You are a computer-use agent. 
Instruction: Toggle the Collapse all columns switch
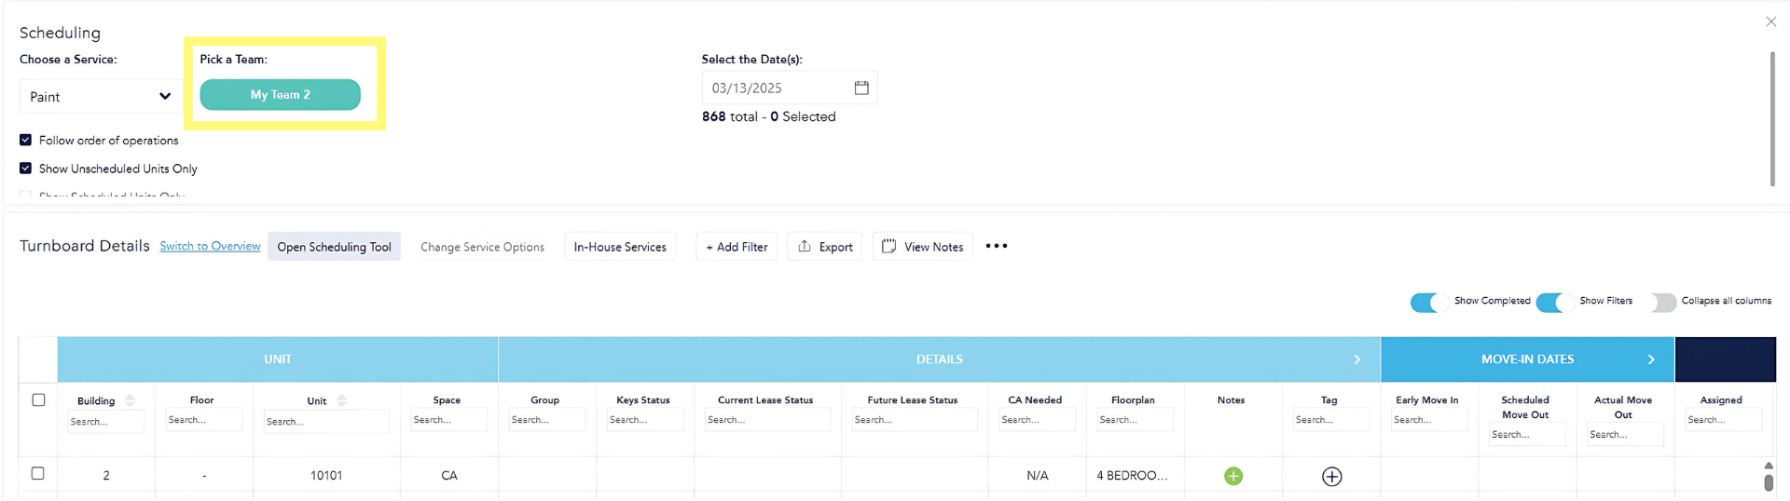pos(1662,302)
